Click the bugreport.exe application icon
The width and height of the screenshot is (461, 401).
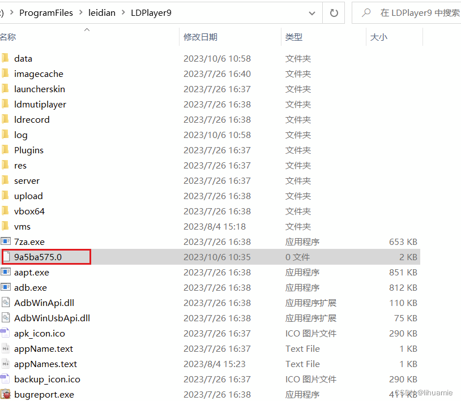pyautogui.click(x=5, y=394)
